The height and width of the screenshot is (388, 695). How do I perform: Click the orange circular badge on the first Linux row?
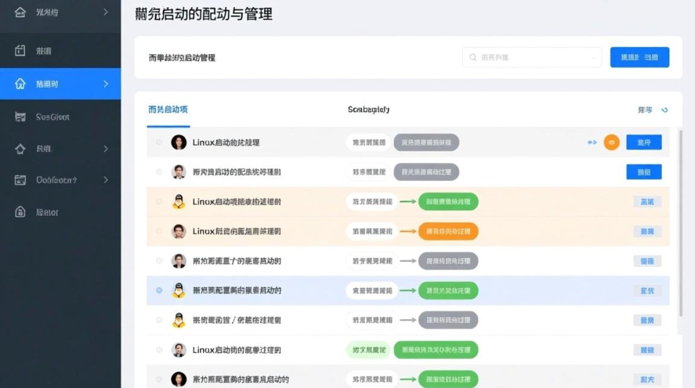click(x=611, y=142)
